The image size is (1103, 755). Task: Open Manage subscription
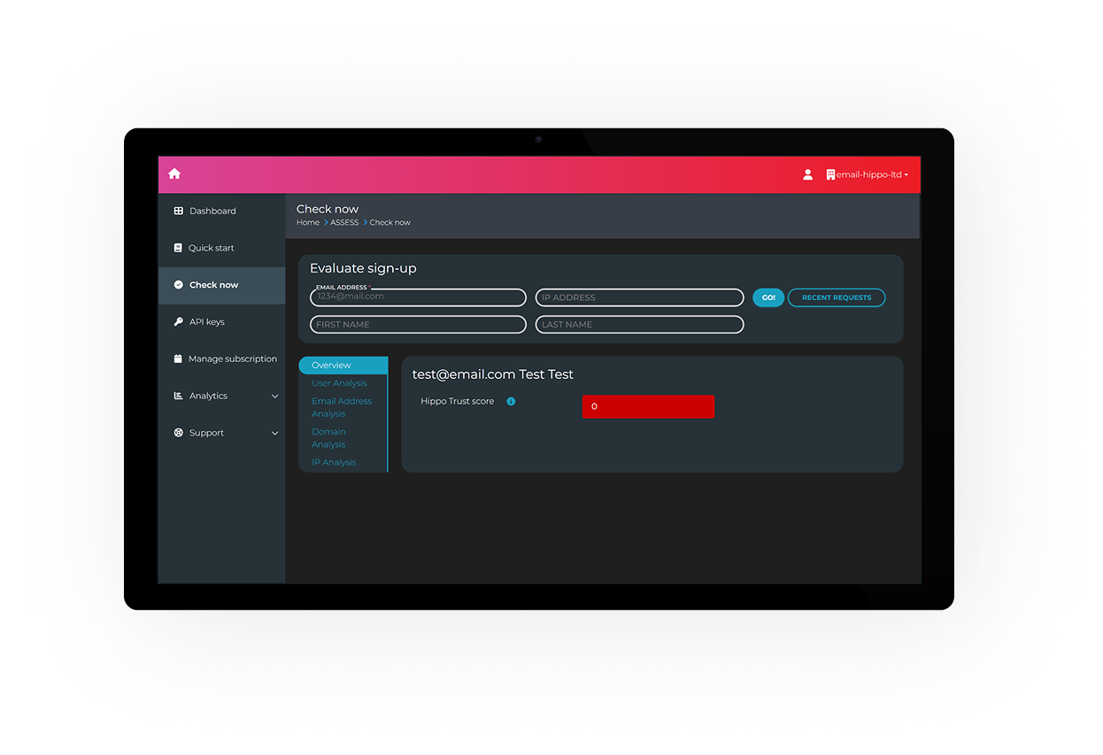tap(221, 358)
